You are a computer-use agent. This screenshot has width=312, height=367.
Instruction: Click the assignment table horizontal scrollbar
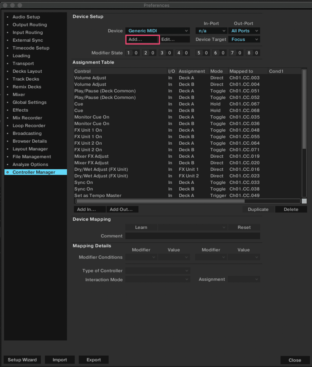point(160,201)
